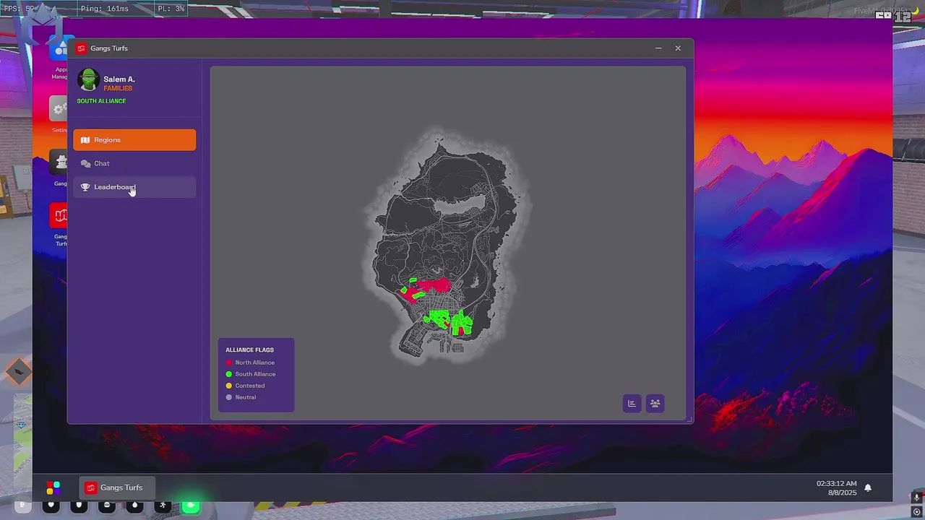
Task: Open the Leaderboard section
Action: (134, 187)
